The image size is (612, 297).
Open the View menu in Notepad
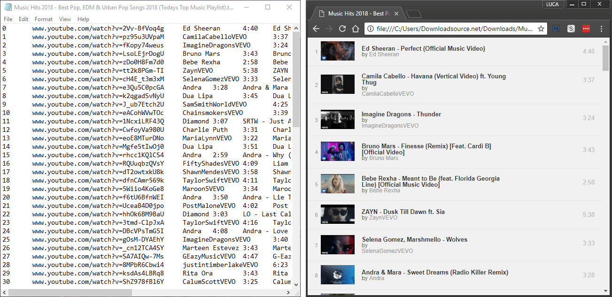click(x=65, y=19)
